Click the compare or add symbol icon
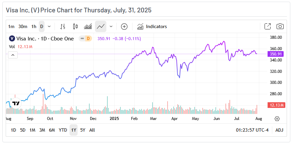Screen dimensions: 292x143 (x=124, y=26)
